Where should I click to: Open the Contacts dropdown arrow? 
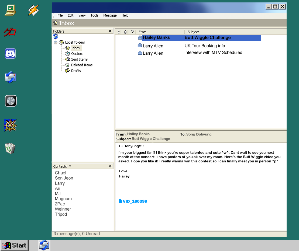(x=70, y=166)
